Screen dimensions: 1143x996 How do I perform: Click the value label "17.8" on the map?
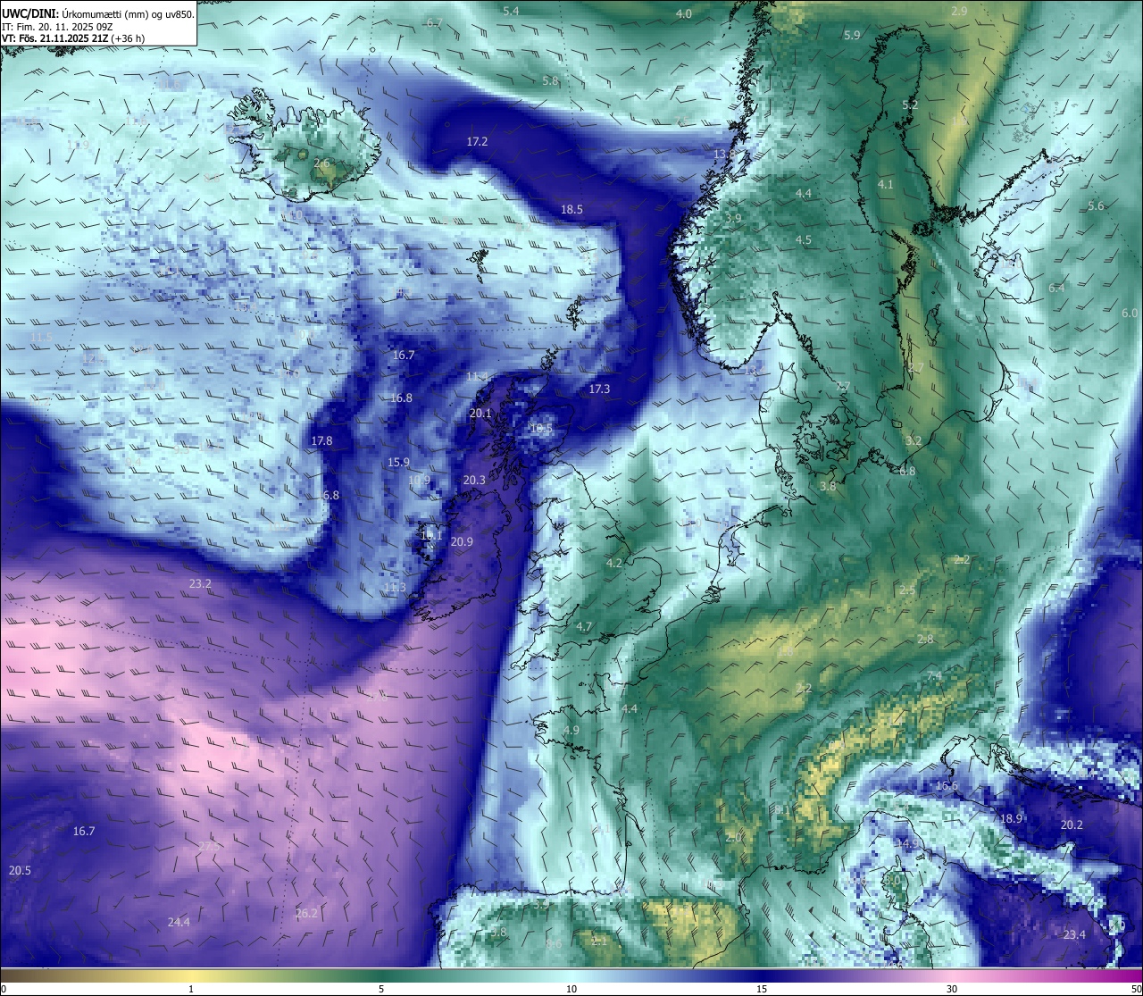[321, 441]
